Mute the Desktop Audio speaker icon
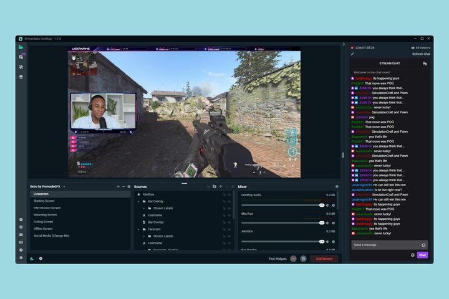 327,206
